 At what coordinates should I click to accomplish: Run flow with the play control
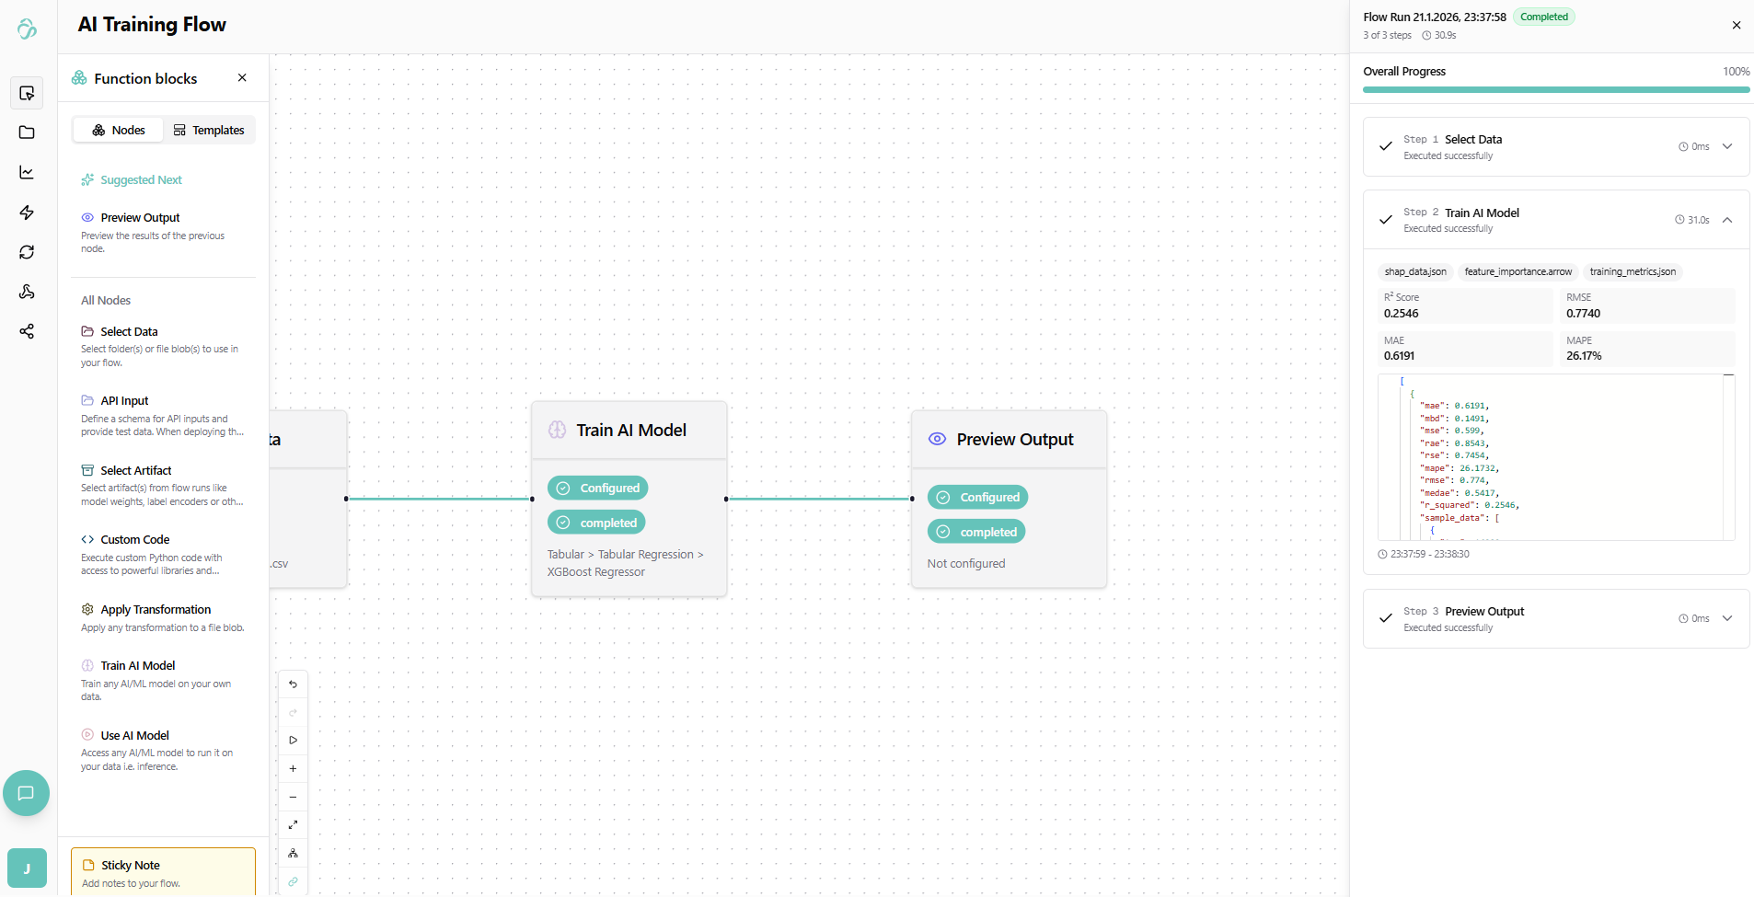293,741
